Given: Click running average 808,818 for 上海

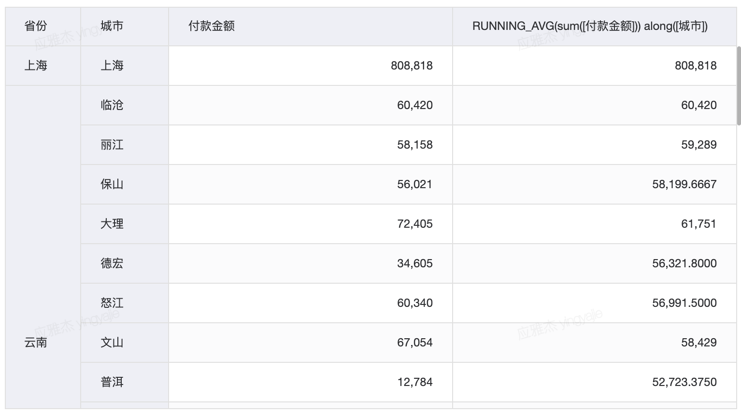Looking at the screenshot, I should [x=595, y=66].
